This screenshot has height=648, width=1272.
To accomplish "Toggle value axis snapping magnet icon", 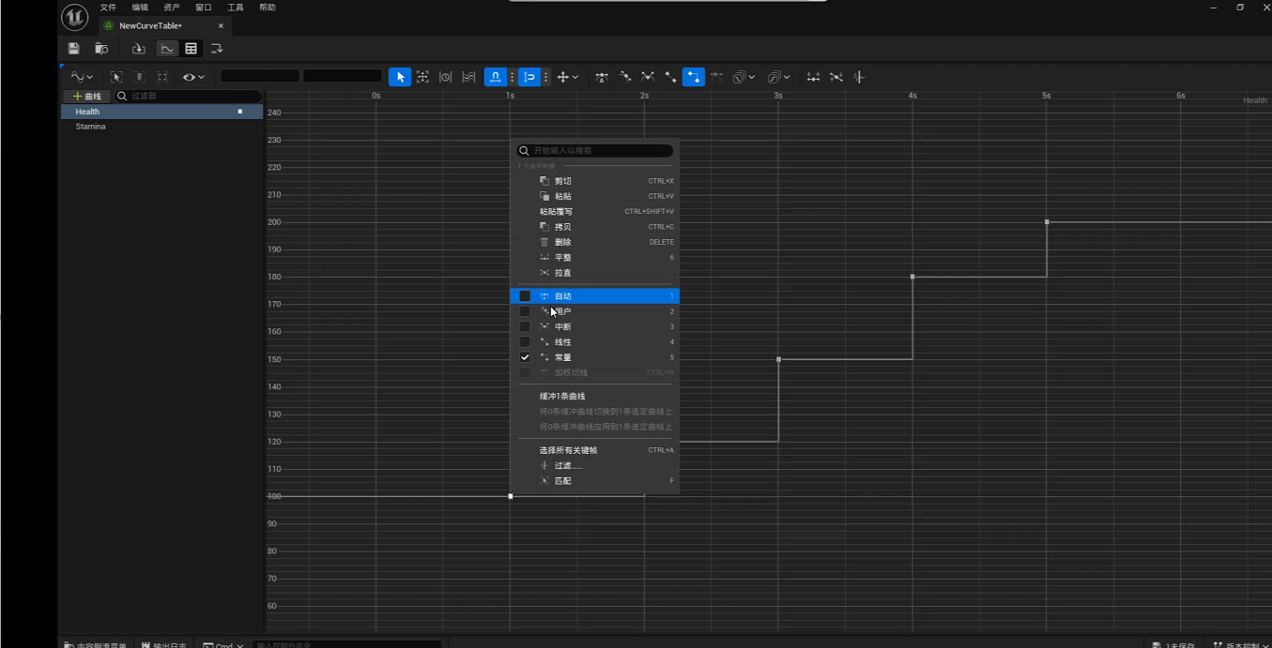I will 529,77.
